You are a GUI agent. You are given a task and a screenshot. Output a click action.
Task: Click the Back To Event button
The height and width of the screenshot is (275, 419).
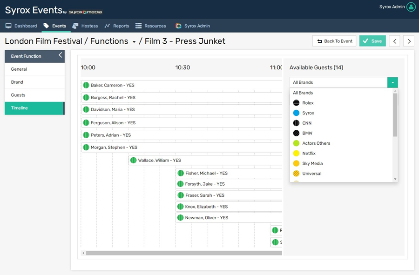(334, 41)
